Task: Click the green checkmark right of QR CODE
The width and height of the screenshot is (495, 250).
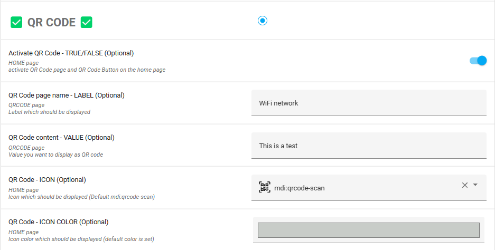Action: 87,23
